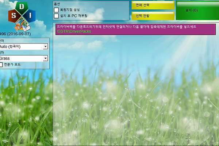Screen dimensions: 219x146
Task: Toggle the 설치 후 PC 재부팅 checkbox
Action: [x=56, y=16]
